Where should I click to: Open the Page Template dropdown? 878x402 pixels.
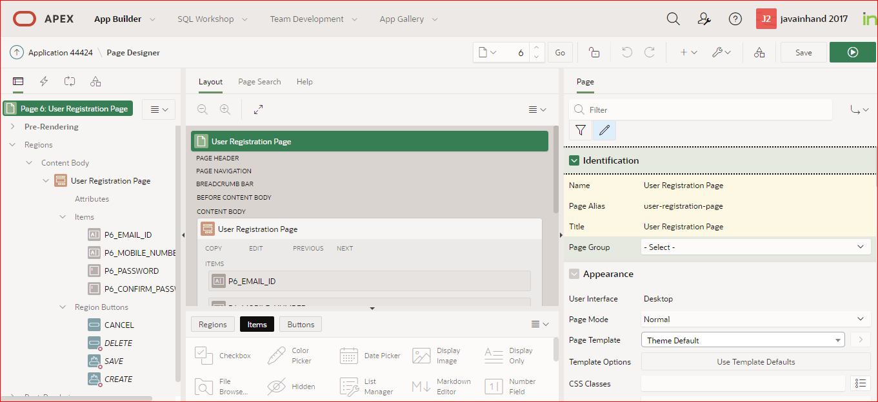point(742,340)
